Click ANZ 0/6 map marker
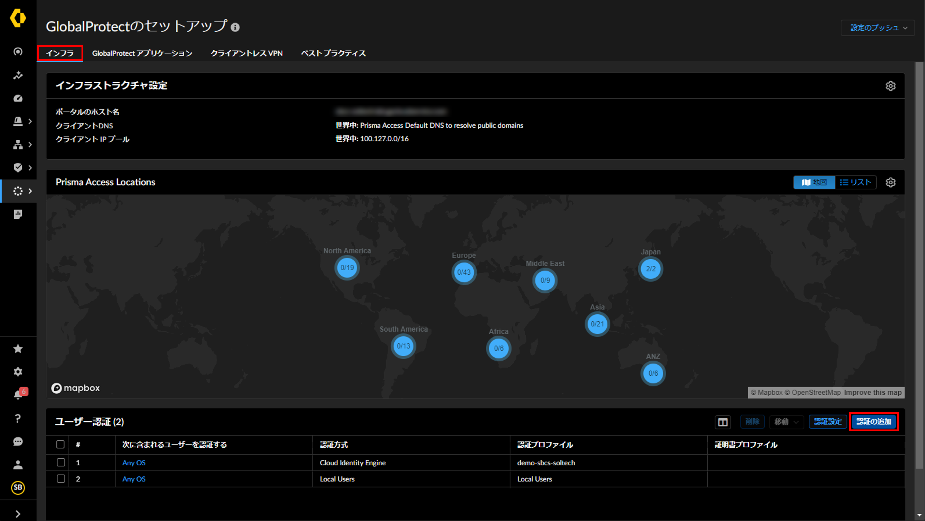Image resolution: width=925 pixels, height=521 pixels. [653, 374]
